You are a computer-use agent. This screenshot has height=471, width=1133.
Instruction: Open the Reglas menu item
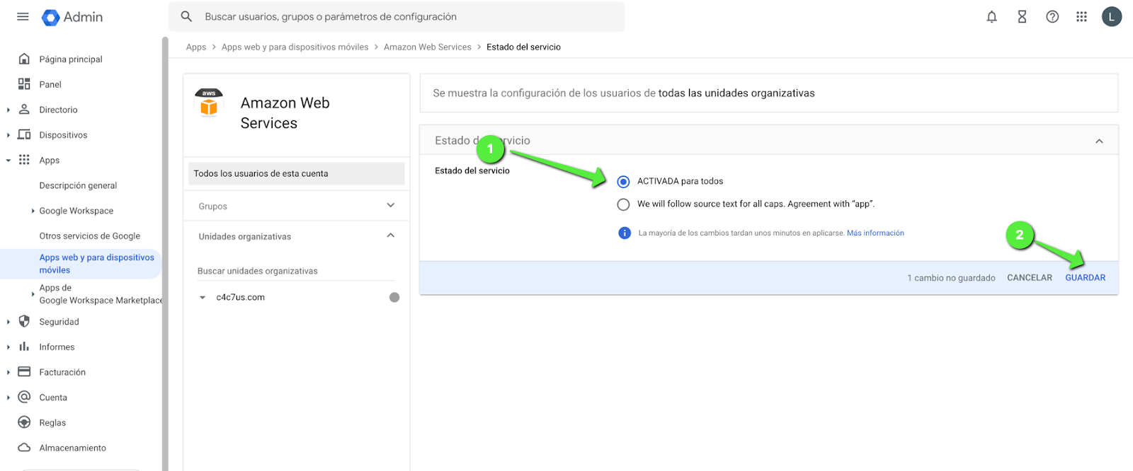tap(52, 422)
